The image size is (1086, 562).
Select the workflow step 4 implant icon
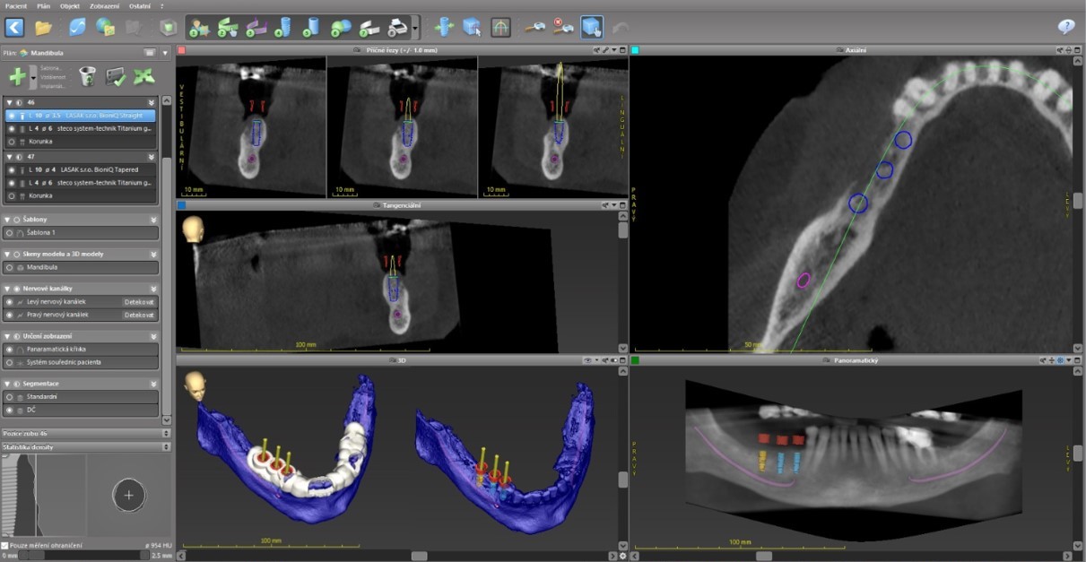pos(283,28)
